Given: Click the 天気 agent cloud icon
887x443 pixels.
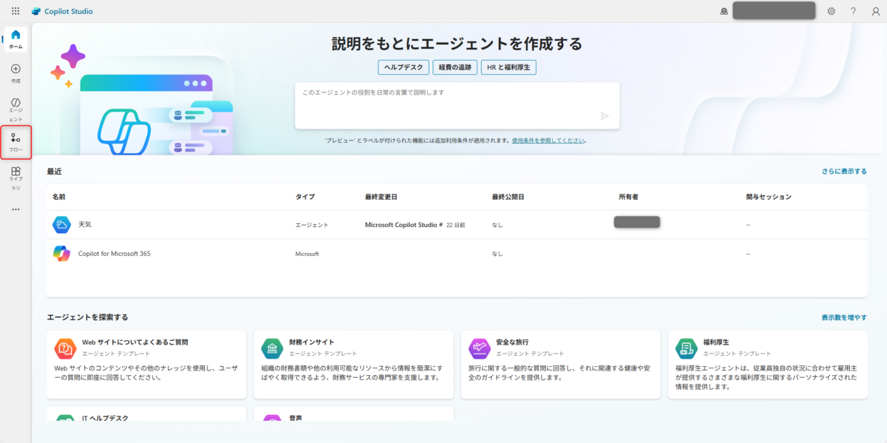Looking at the screenshot, I should click(x=61, y=224).
